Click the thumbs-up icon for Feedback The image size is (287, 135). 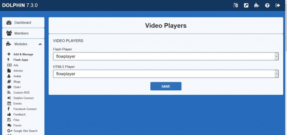tap(9, 114)
